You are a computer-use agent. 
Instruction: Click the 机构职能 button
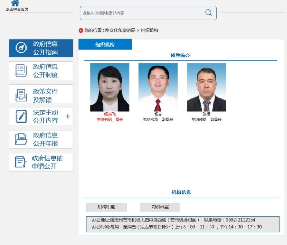point(106,207)
